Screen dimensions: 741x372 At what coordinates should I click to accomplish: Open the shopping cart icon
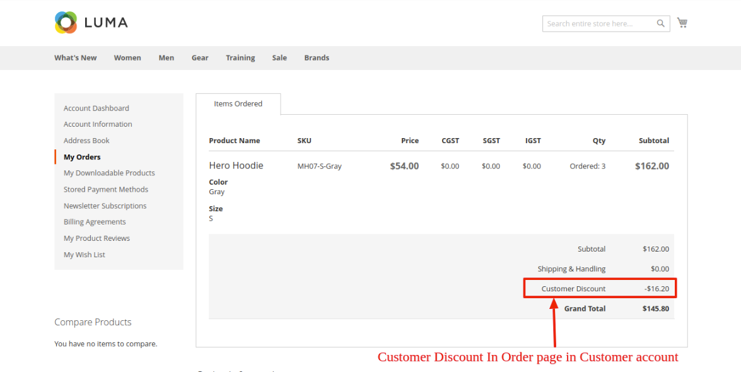click(x=682, y=23)
